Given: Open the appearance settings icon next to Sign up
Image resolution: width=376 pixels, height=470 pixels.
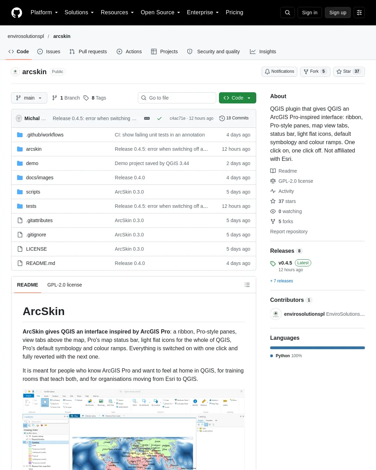Looking at the screenshot, I should (x=359, y=13).
